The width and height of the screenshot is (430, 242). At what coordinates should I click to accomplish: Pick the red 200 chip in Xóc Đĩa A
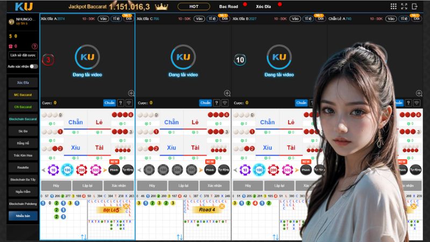(82, 169)
